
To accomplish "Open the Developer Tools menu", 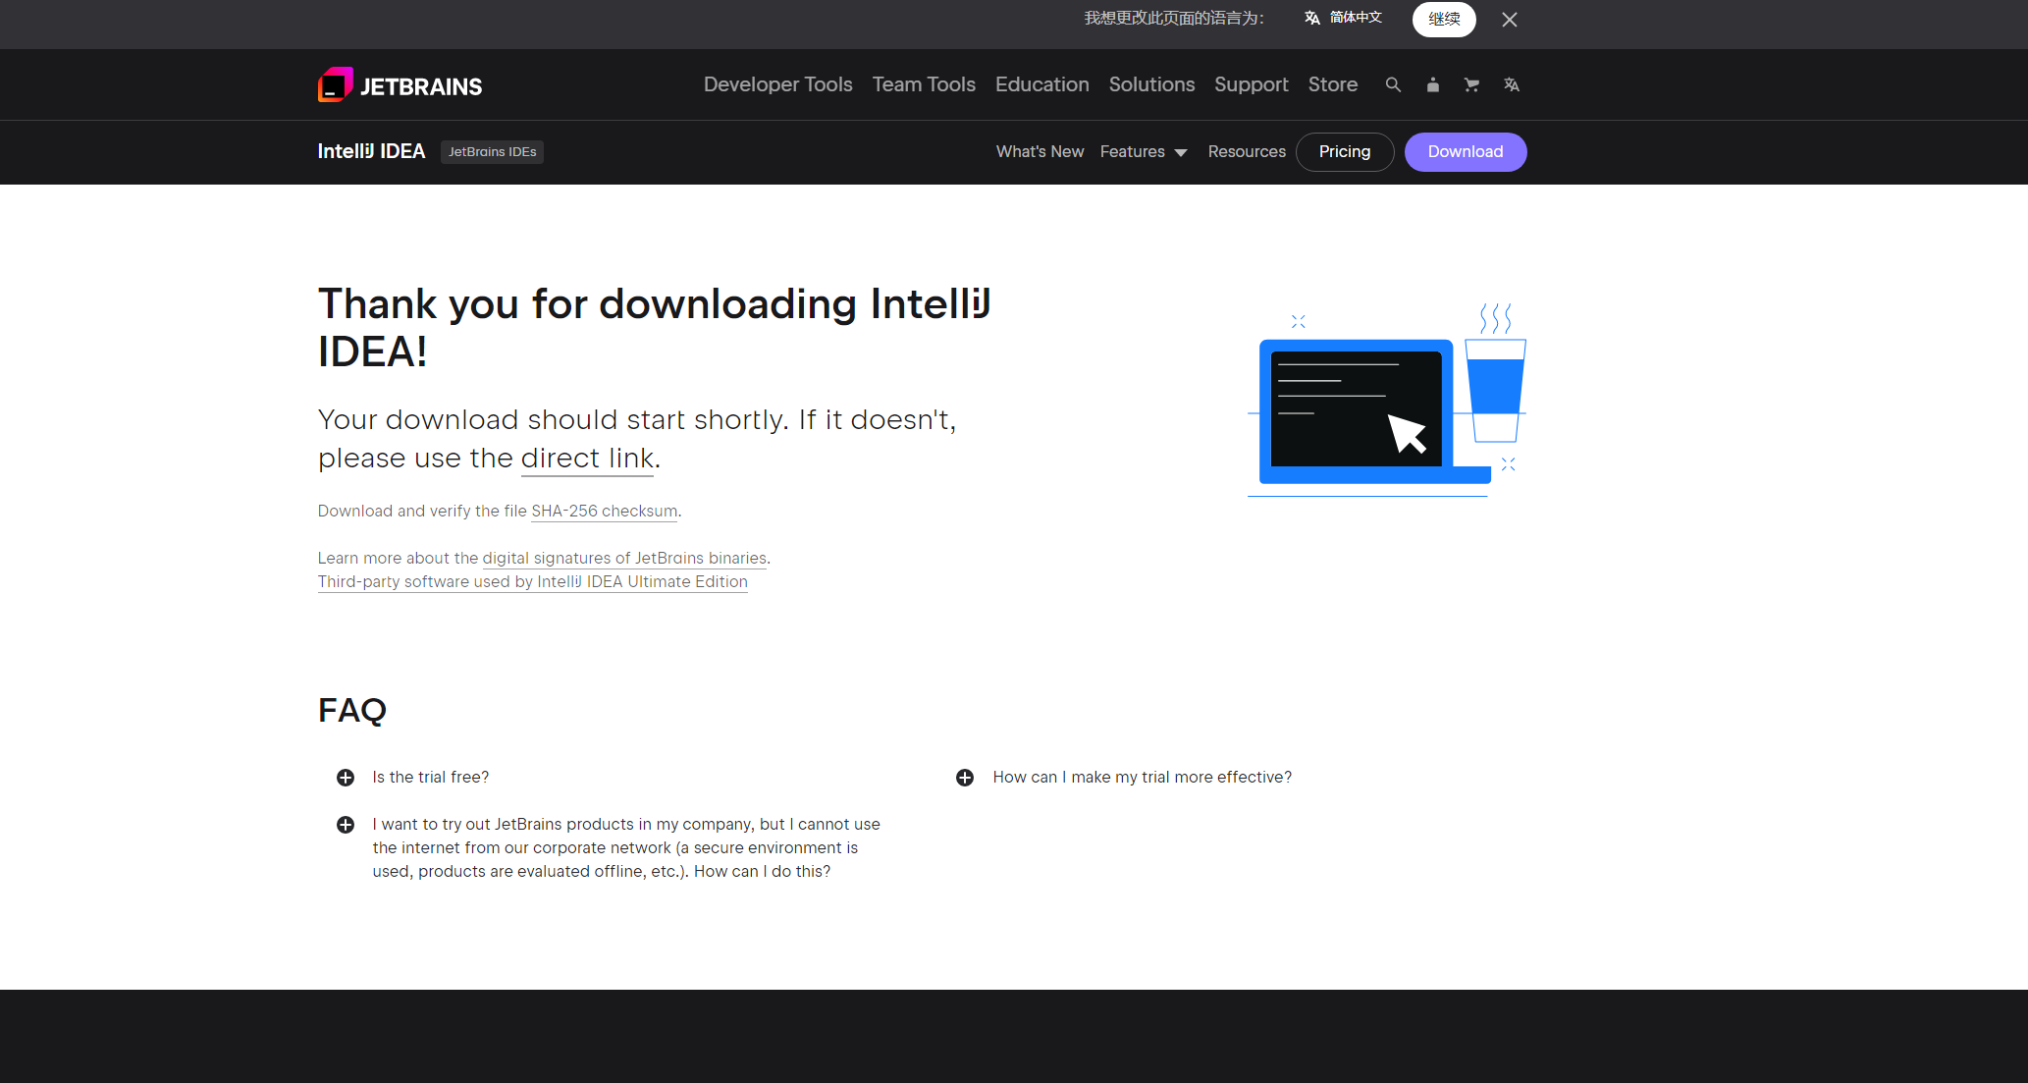I will pyautogui.click(x=778, y=84).
